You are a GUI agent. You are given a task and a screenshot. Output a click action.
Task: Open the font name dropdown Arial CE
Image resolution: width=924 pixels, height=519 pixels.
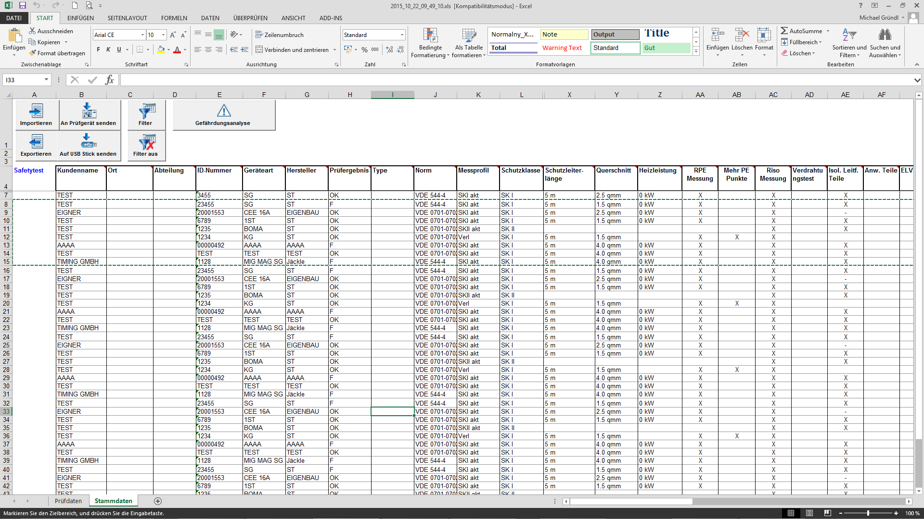coord(142,35)
